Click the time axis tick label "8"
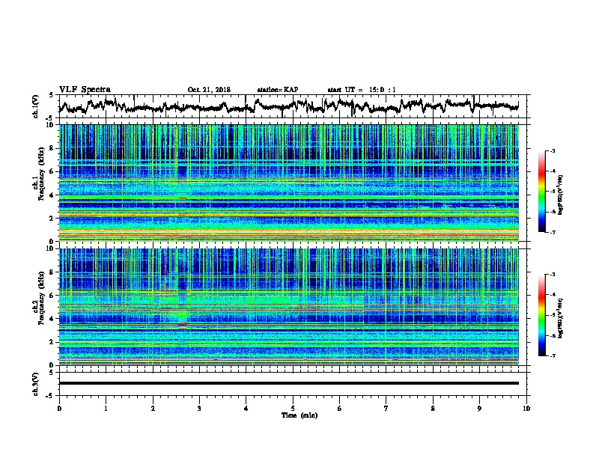The height and width of the screenshot is (458, 593). click(x=433, y=409)
